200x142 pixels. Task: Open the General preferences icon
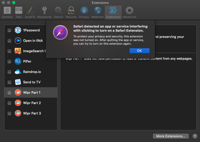coord(7,10)
